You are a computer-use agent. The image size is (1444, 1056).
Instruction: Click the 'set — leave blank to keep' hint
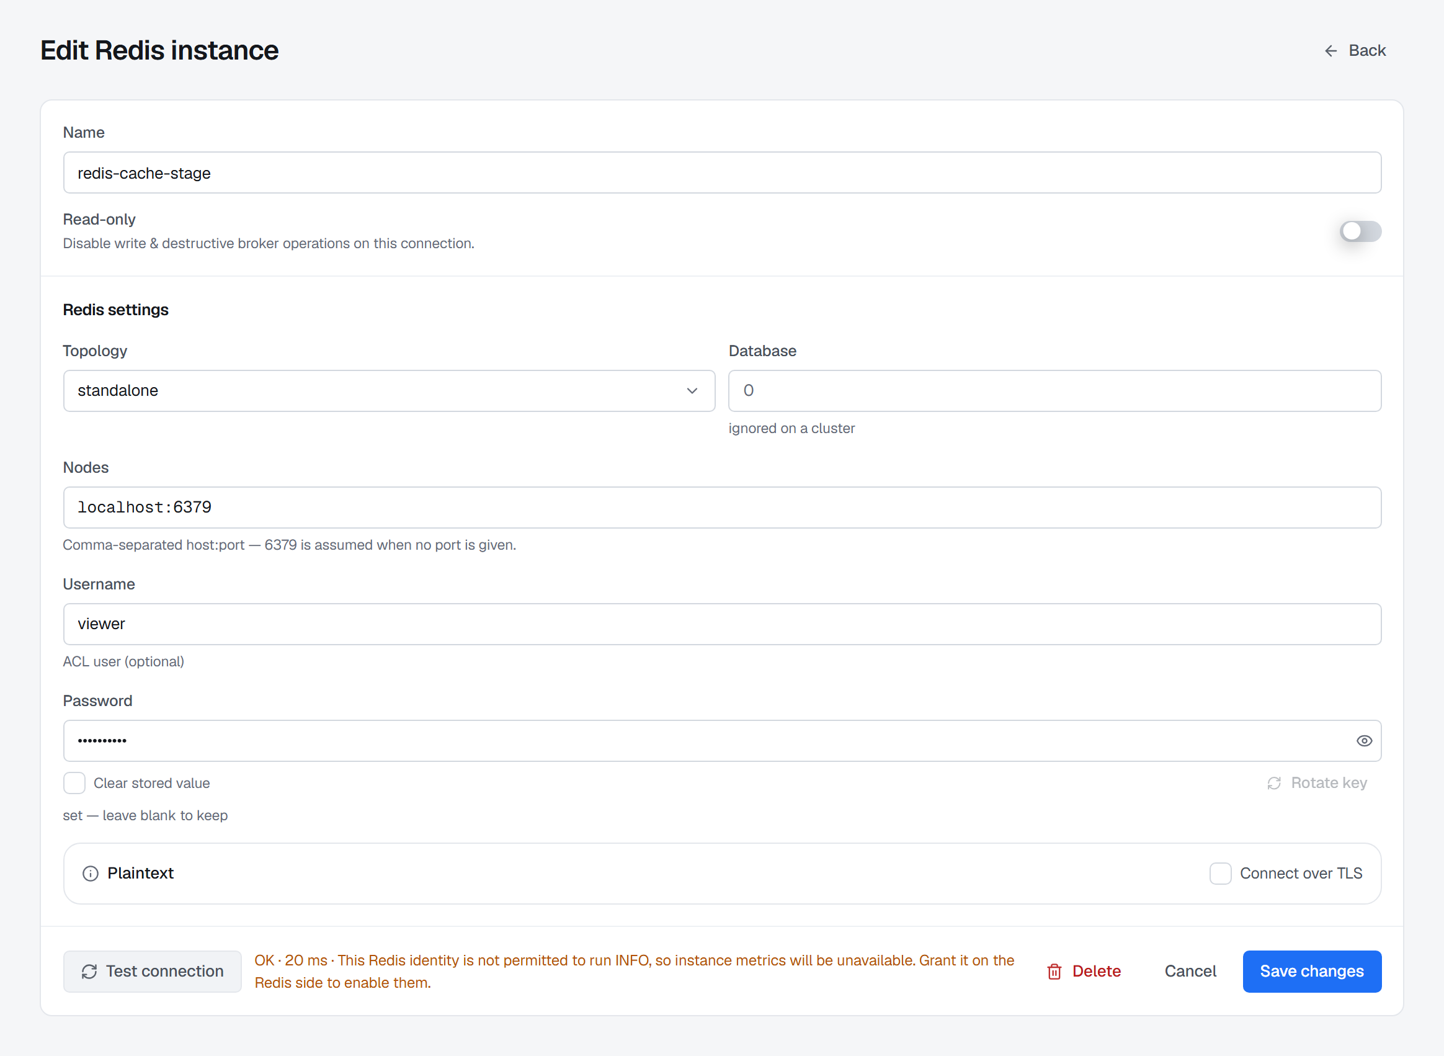tap(145, 816)
